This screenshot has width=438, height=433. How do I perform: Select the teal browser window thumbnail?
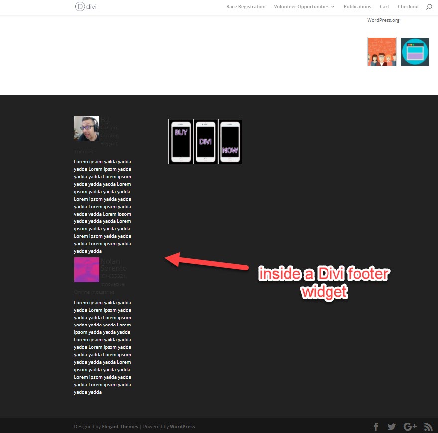pos(414,52)
